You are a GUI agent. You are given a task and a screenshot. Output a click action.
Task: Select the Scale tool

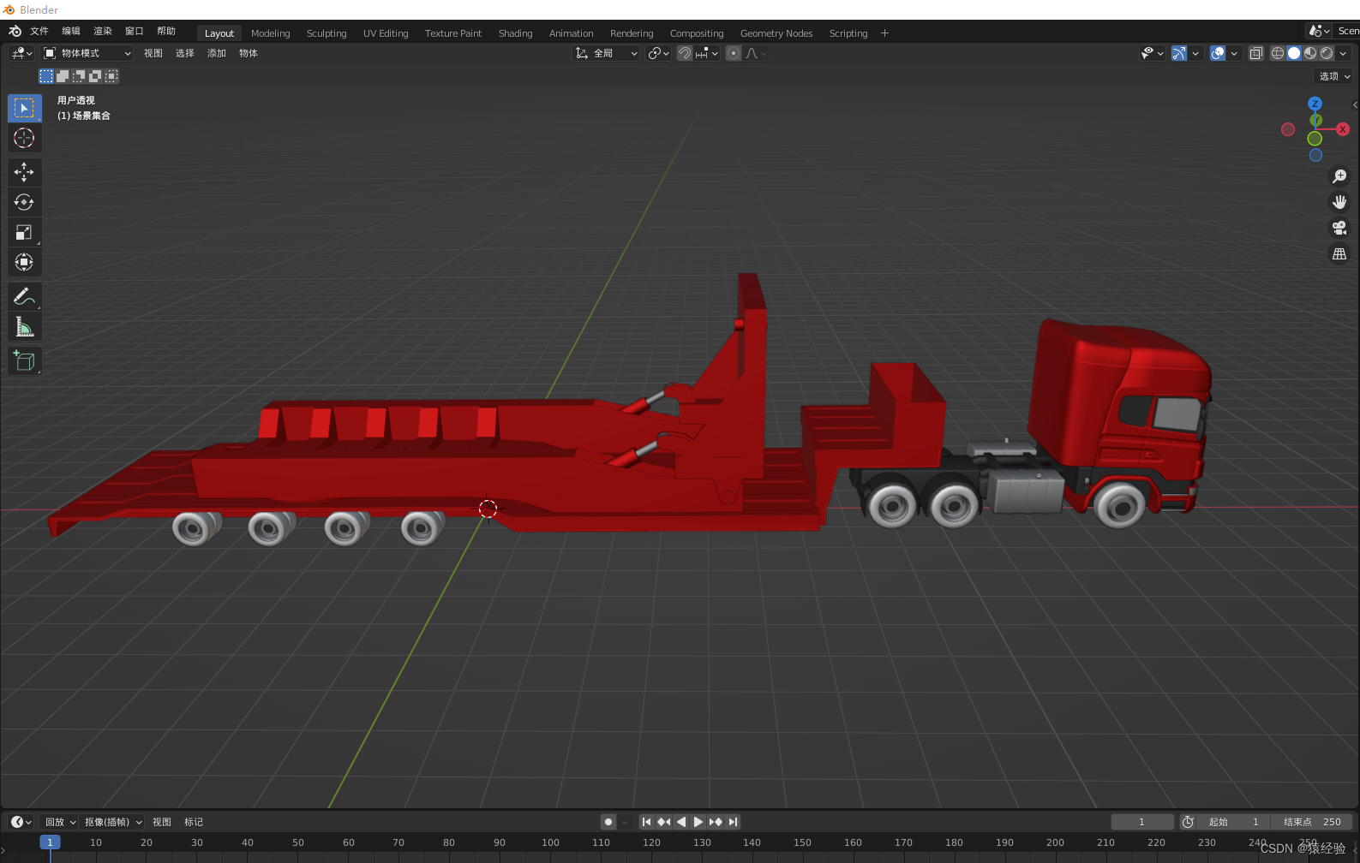(24, 232)
